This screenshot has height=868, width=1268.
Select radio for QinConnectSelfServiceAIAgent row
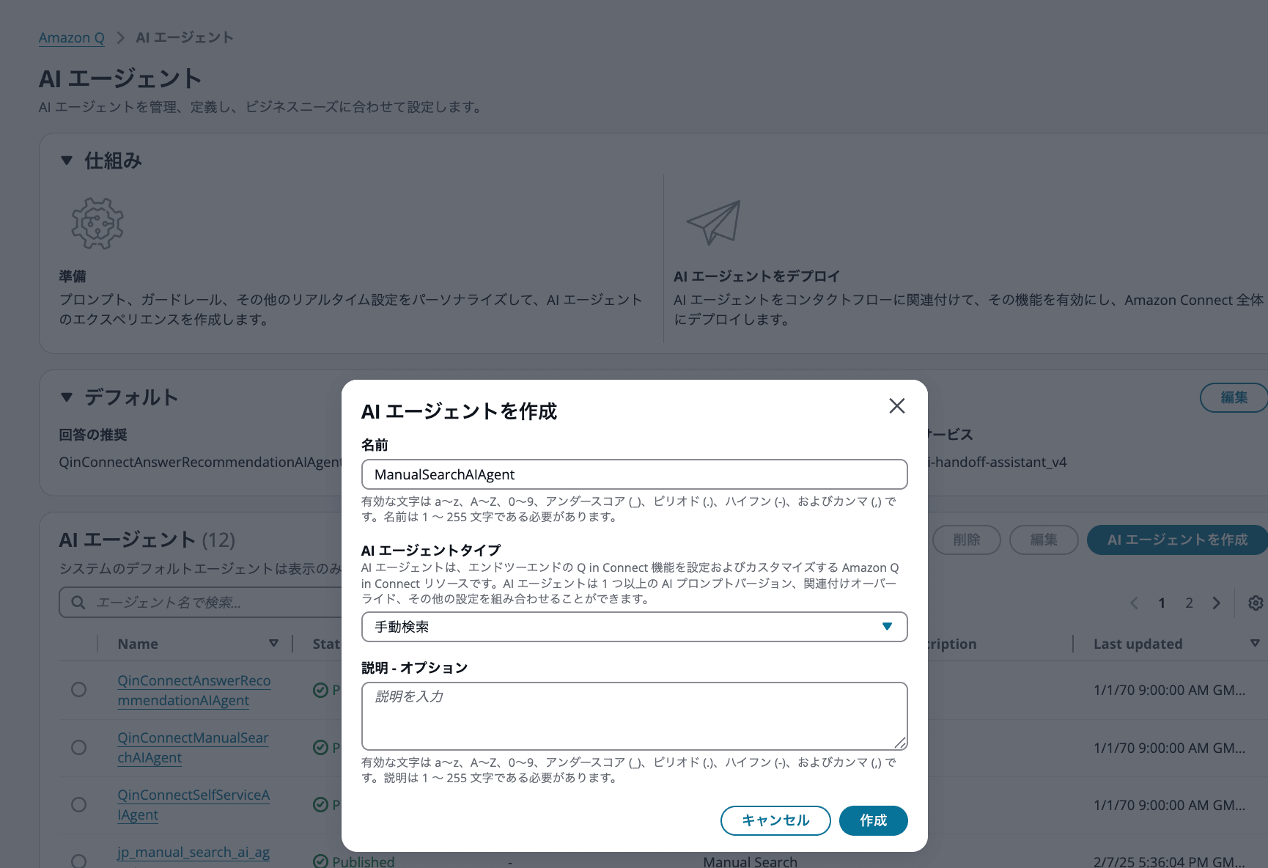[x=78, y=804]
